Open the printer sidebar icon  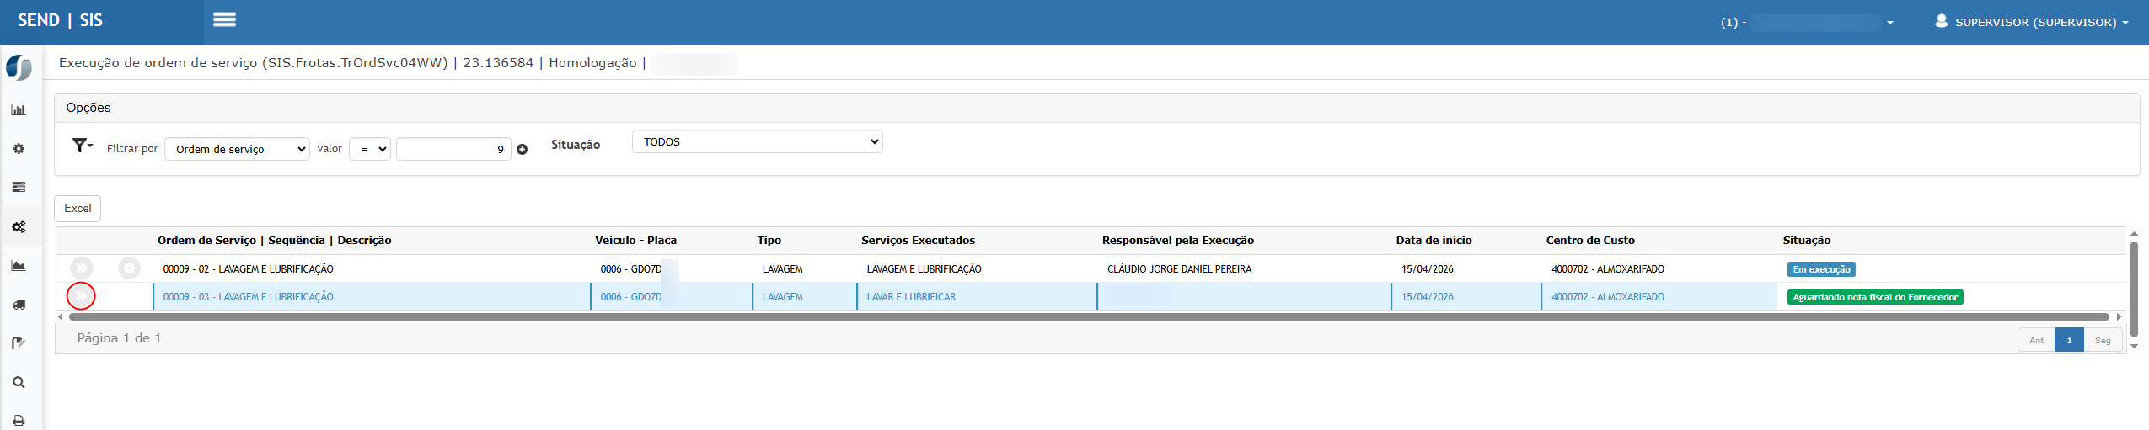pyautogui.click(x=19, y=420)
